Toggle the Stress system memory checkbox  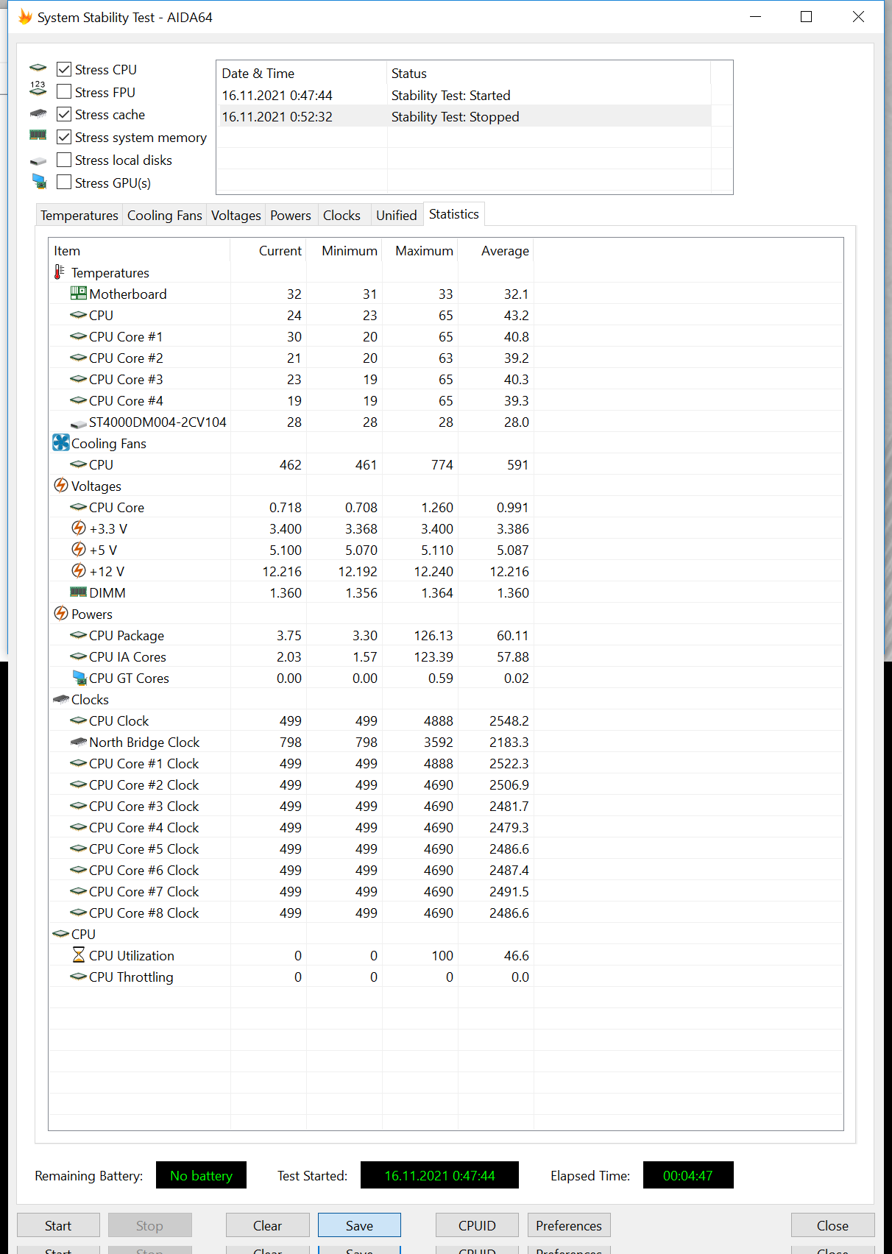pyautogui.click(x=64, y=137)
